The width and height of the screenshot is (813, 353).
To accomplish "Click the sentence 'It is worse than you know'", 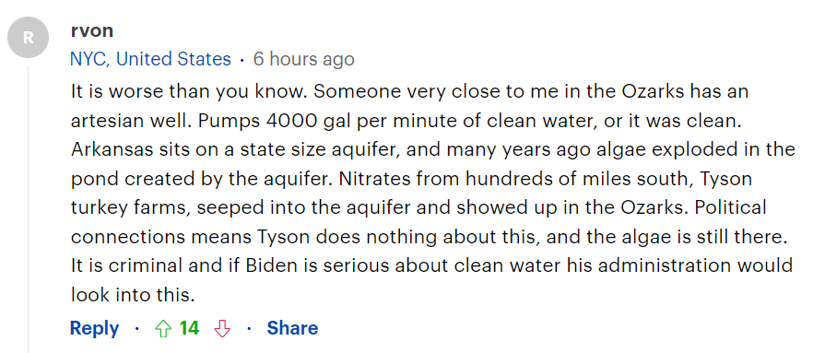I will pyautogui.click(x=189, y=92).
